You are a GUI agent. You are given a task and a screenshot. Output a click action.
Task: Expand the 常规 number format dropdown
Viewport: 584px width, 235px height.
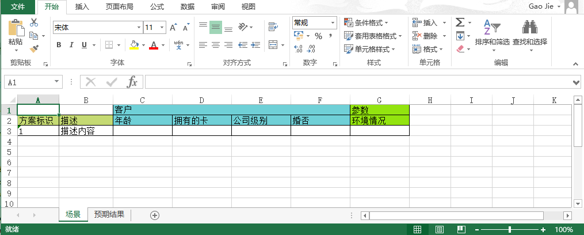click(x=333, y=23)
